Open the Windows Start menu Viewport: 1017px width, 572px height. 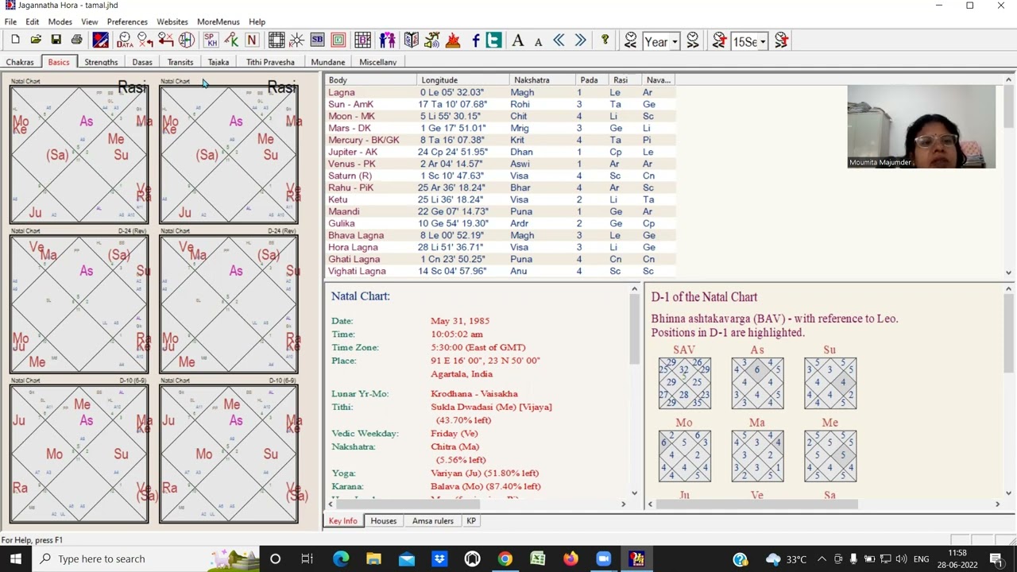pos(15,558)
